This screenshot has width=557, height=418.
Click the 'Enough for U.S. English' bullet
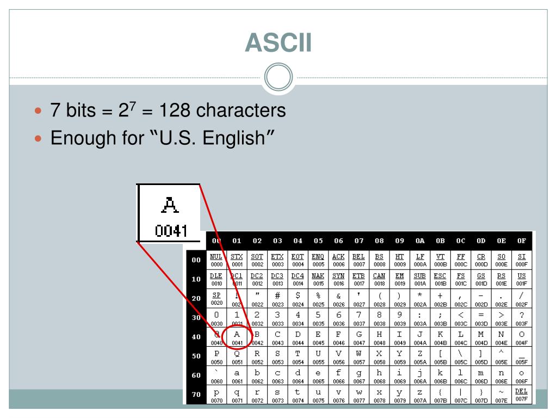click(162, 138)
